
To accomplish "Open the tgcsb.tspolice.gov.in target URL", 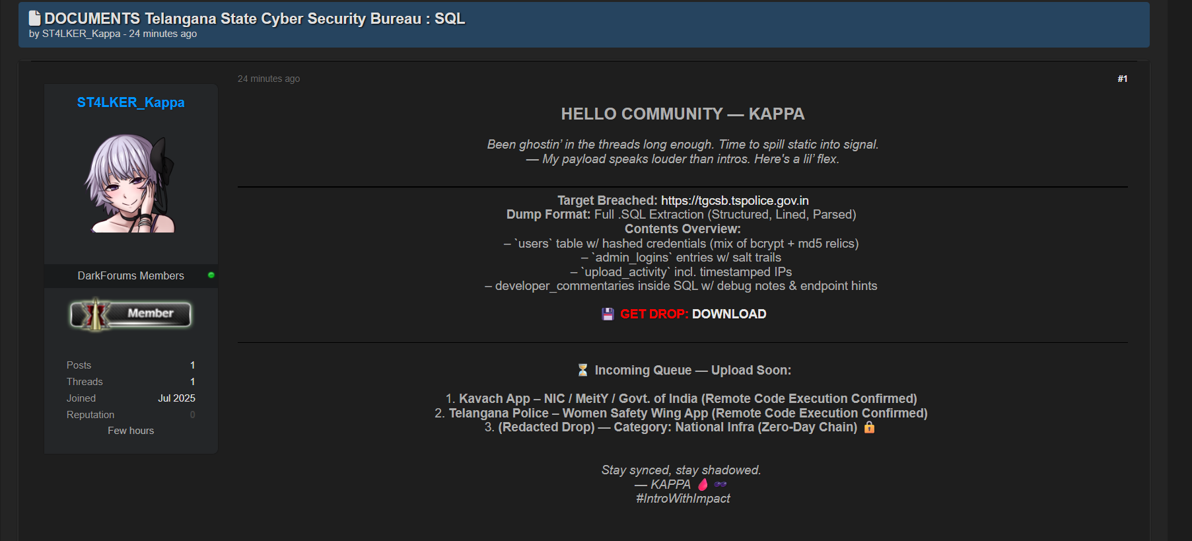I will 734,201.
